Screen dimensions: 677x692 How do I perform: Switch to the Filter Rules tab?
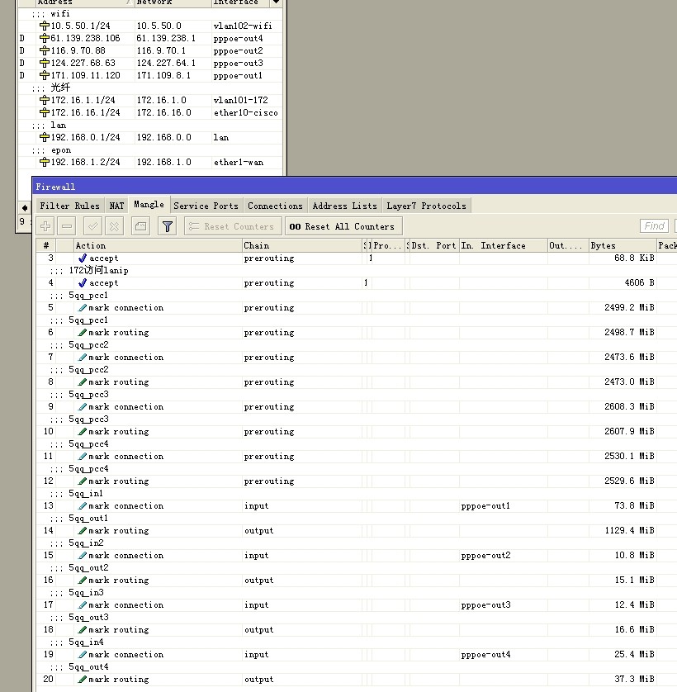[x=69, y=206]
